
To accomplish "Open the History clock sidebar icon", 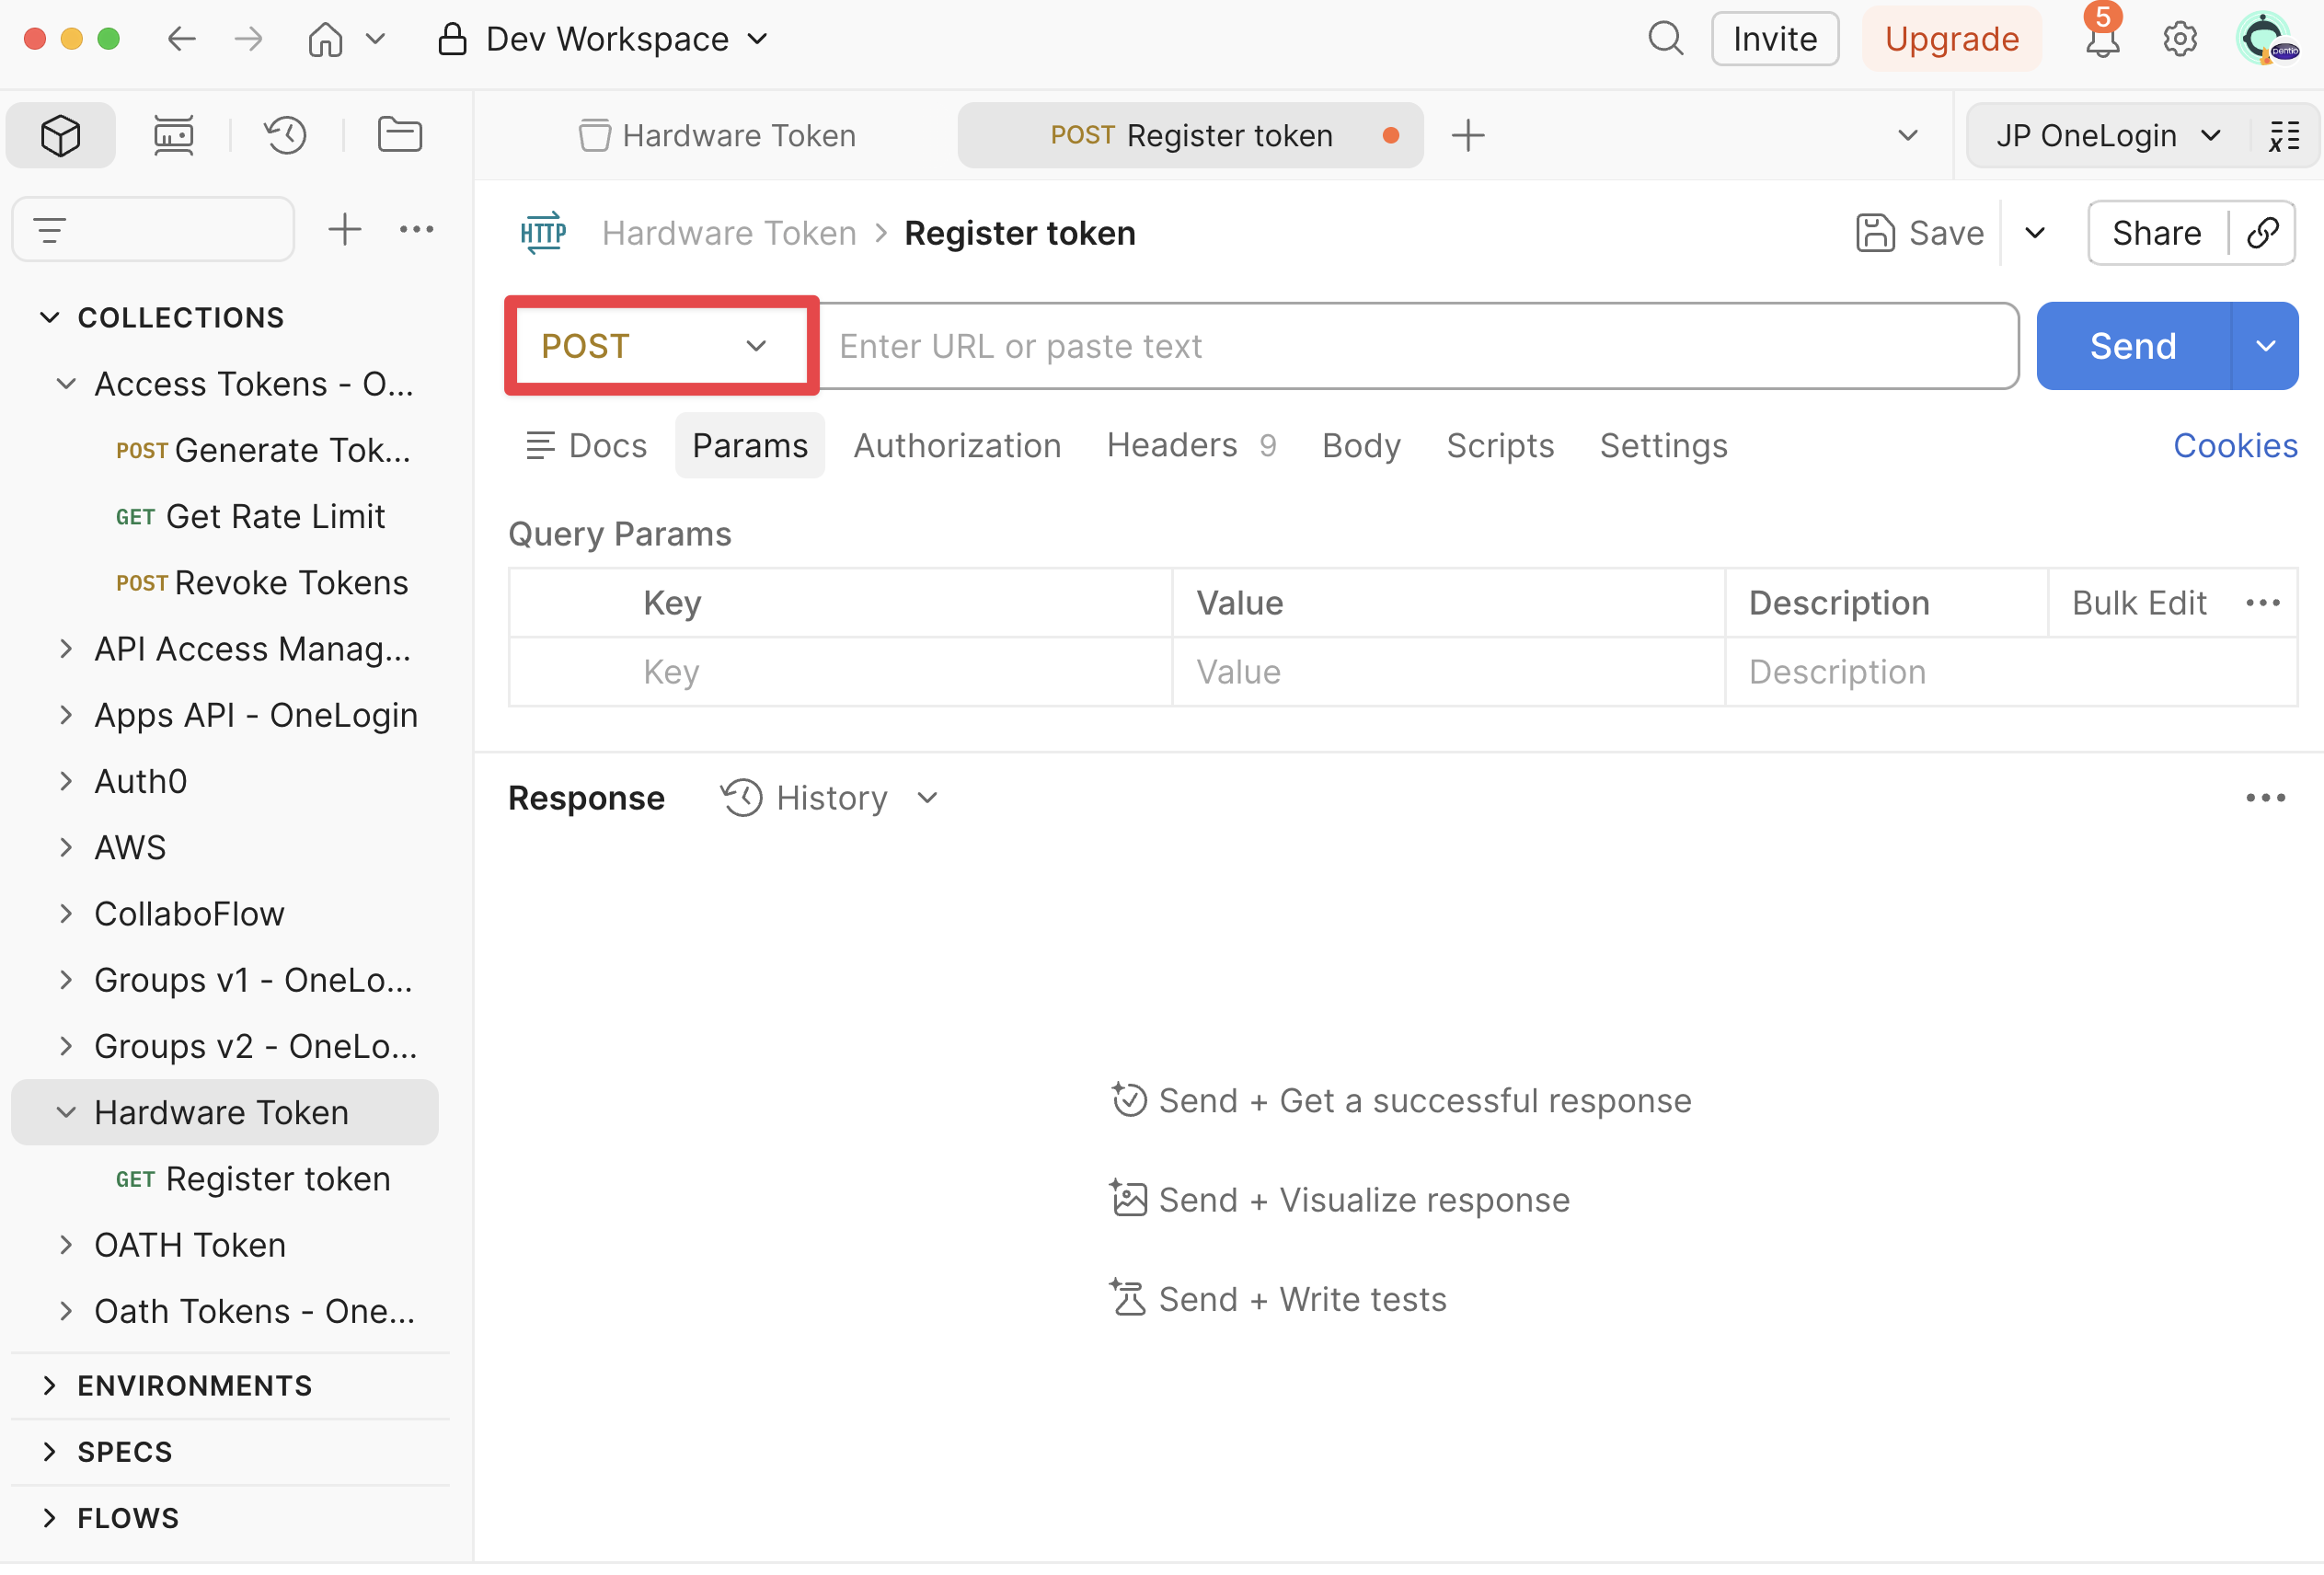I will (x=286, y=135).
